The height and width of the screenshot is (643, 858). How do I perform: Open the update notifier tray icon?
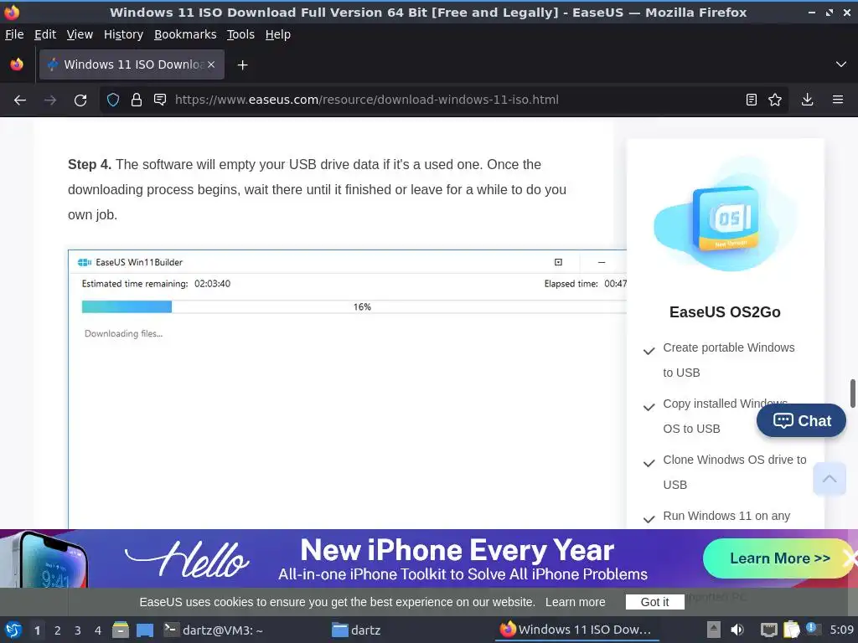point(813,629)
